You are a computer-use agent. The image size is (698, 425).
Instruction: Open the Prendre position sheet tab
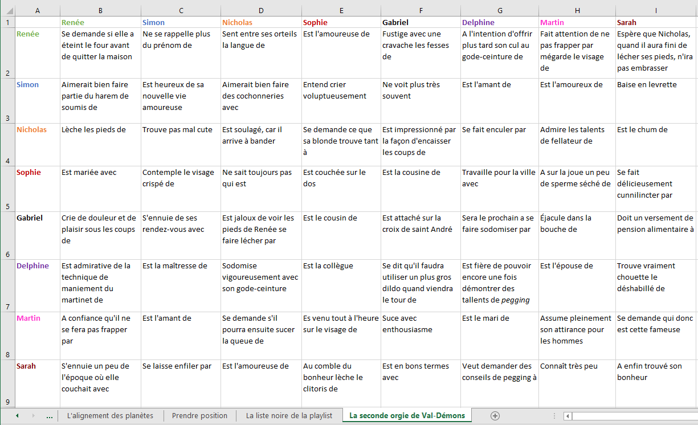click(x=199, y=416)
